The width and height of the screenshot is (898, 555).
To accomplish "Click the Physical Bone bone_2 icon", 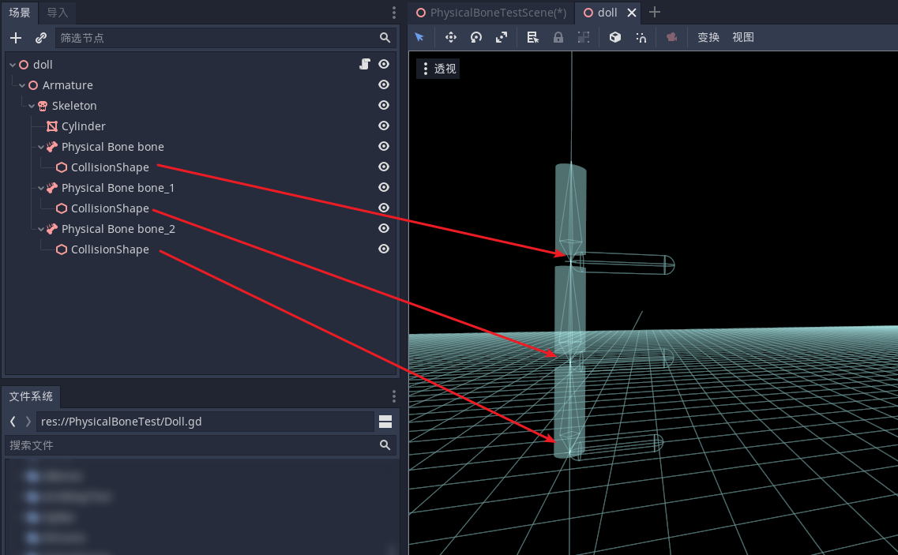I will tap(52, 229).
